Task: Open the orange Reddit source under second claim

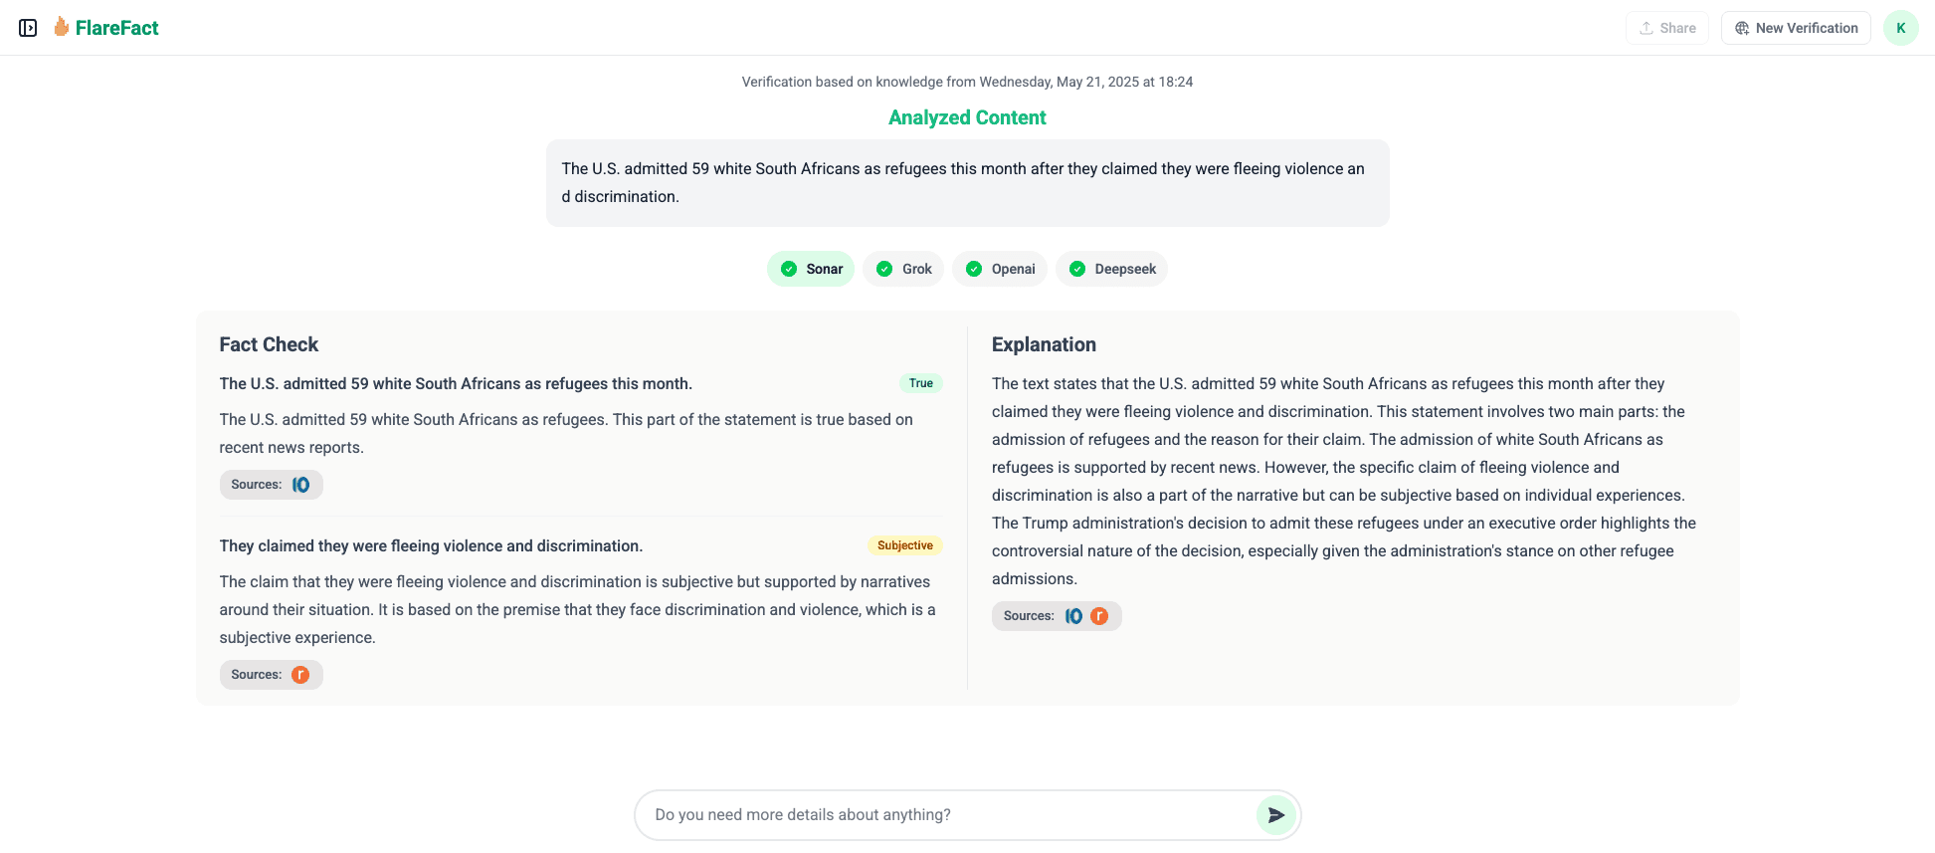Action: point(300,674)
